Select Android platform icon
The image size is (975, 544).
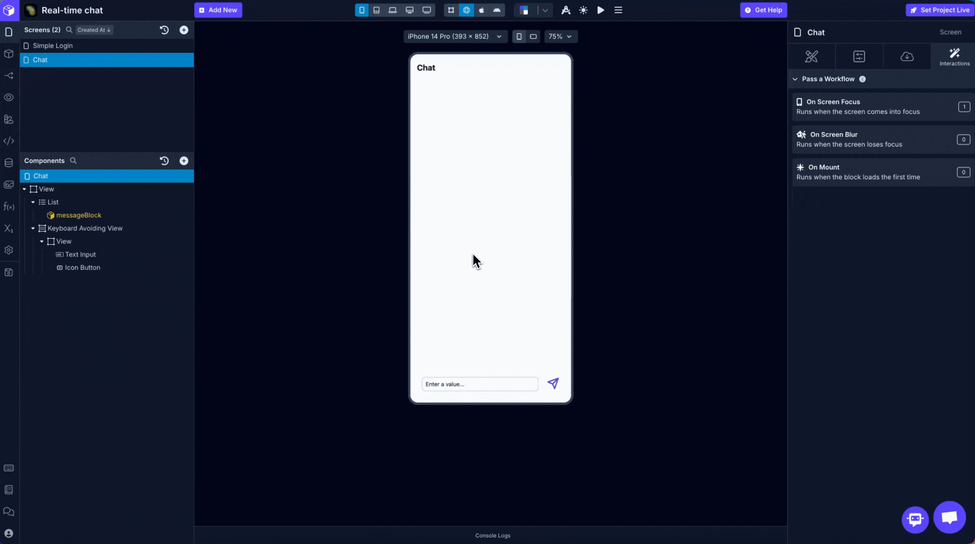pos(497,10)
